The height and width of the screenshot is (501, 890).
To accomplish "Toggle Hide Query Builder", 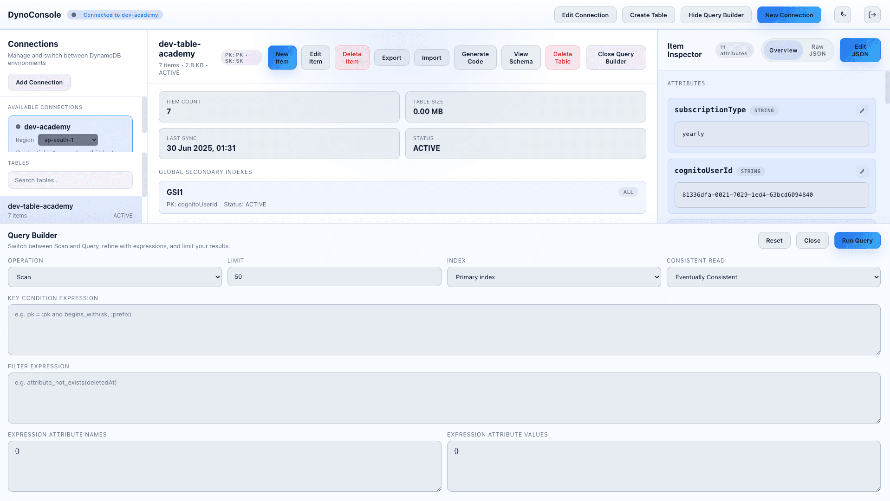I will point(715,14).
